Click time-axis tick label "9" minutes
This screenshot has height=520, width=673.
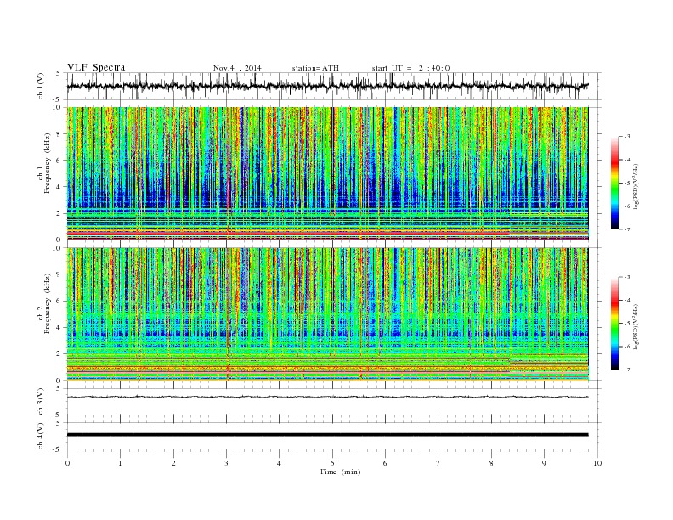[544, 463]
